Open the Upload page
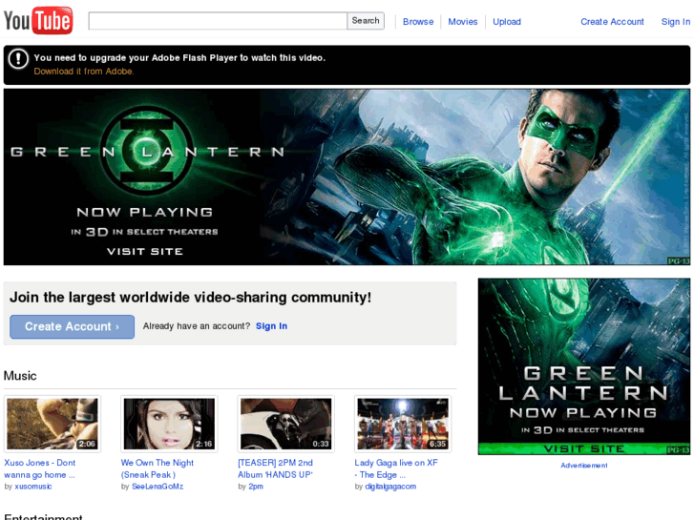 507,22
